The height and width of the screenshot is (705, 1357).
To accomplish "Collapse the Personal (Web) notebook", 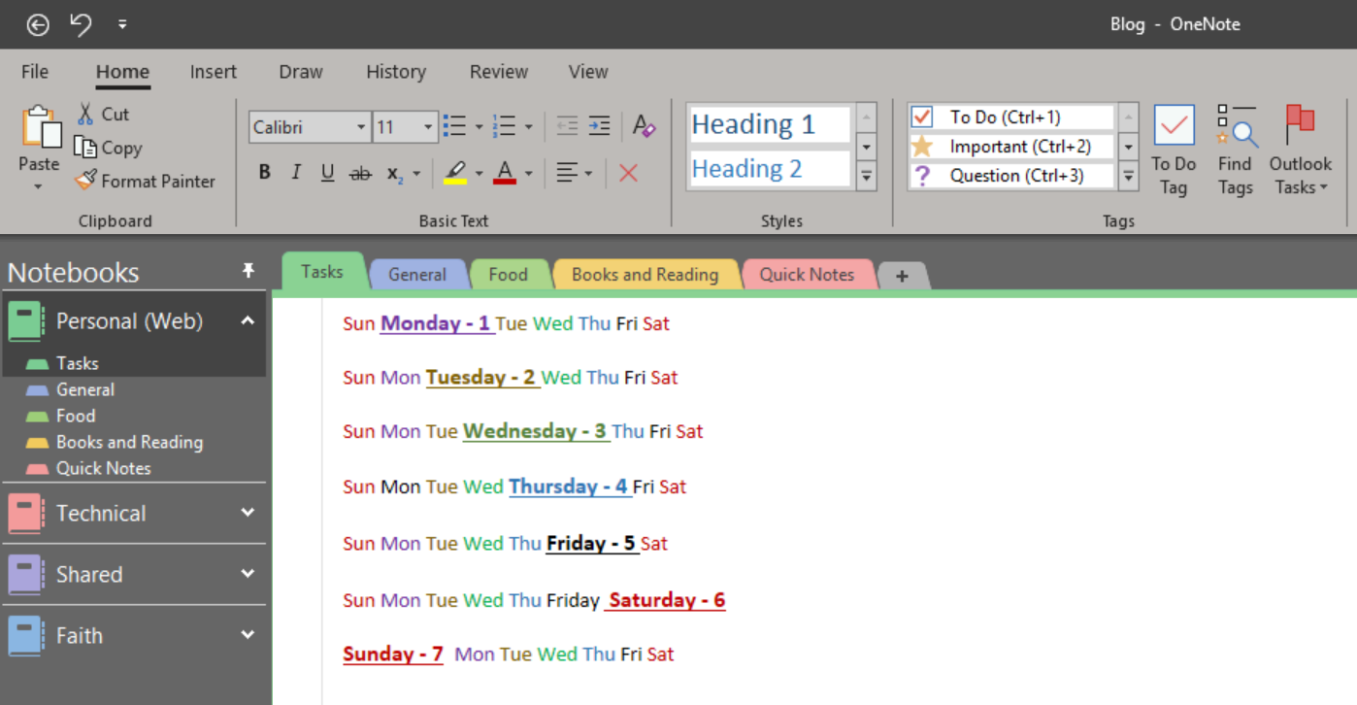I will 248,320.
